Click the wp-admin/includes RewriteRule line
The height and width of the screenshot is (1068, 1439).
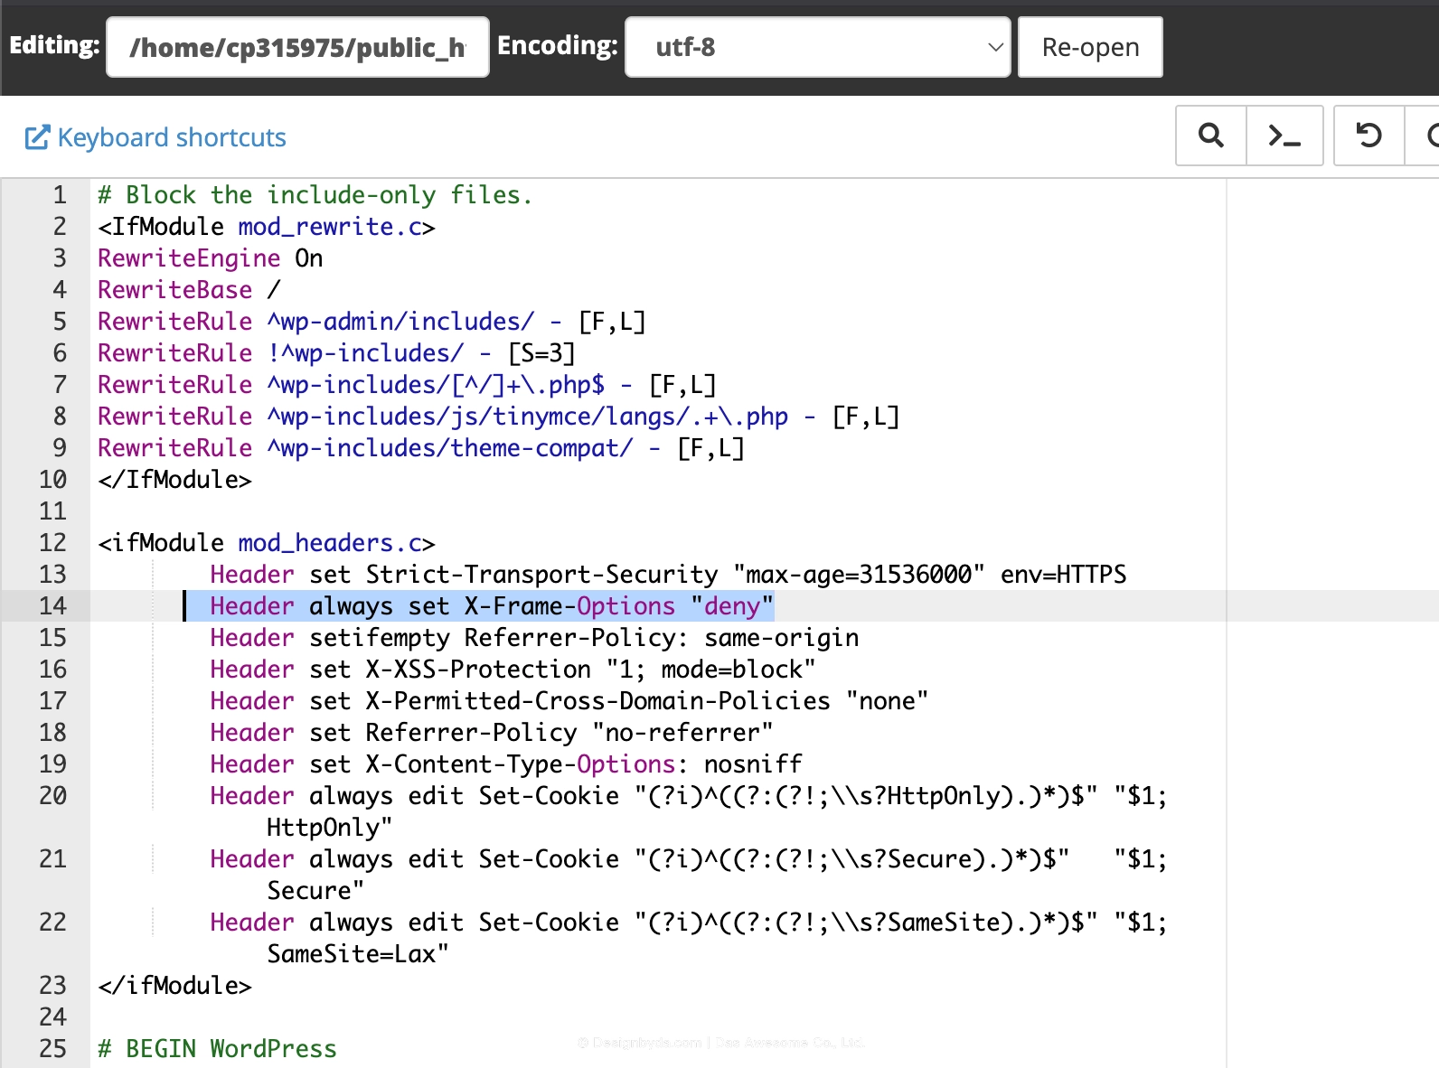(x=372, y=322)
